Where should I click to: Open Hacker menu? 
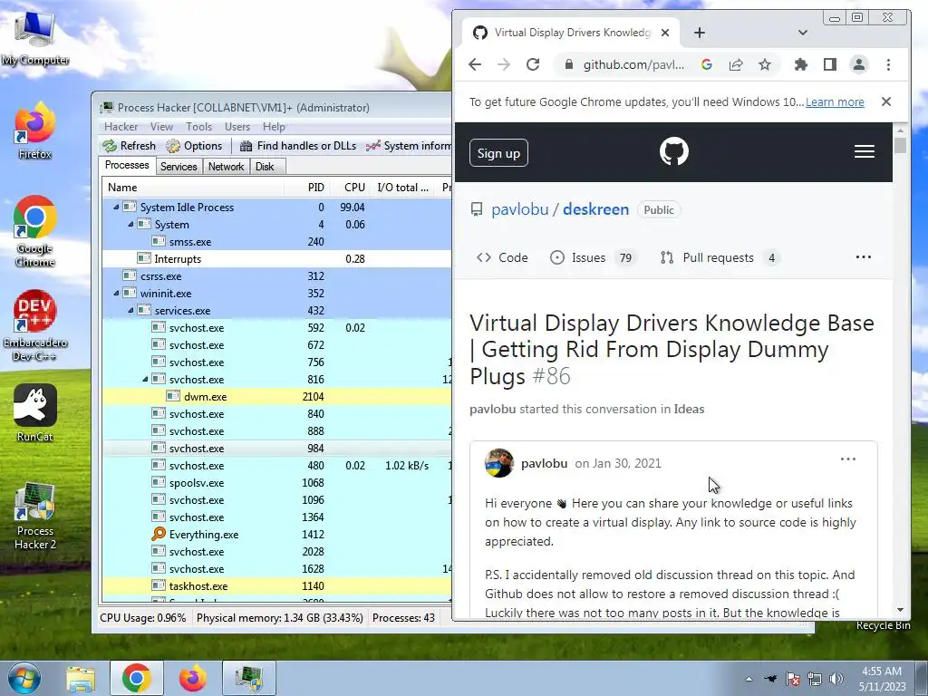pos(121,127)
